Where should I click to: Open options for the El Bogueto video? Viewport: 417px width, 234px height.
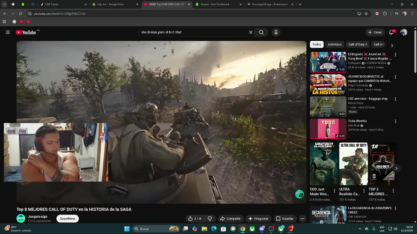pyautogui.click(x=395, y=55)
